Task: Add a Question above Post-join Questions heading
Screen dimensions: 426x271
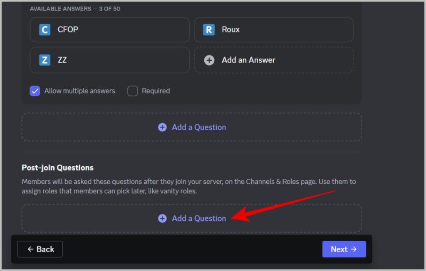Action: 191,127
